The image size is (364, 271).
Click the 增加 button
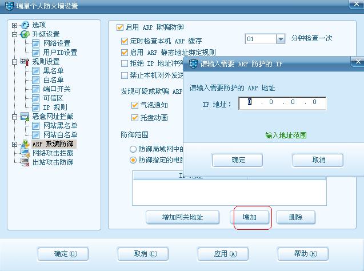pyautogui.click(x=250, y=217)
